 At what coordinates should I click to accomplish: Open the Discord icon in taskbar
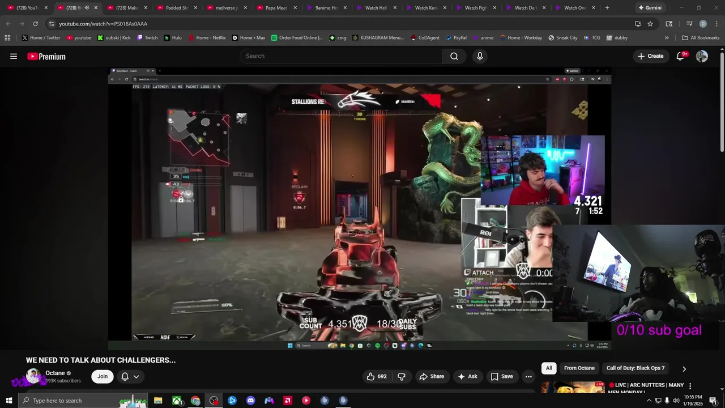(x=251, y=401)
